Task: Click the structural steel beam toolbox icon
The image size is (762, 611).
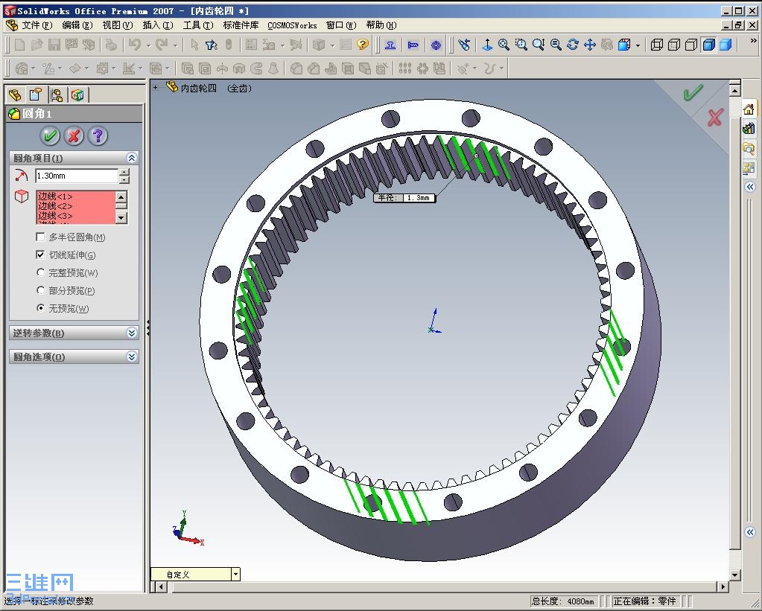Action: [x=390, y=45]
